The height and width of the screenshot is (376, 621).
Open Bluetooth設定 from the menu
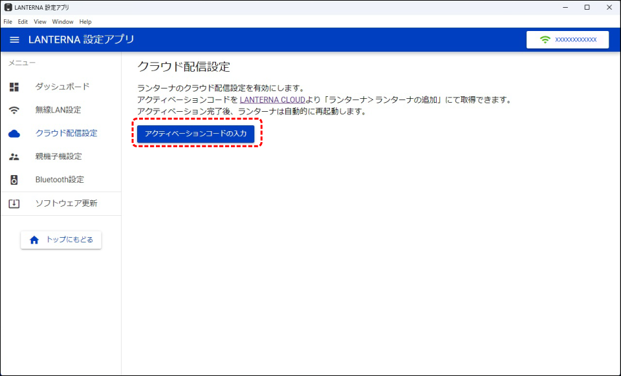(60, 180)
